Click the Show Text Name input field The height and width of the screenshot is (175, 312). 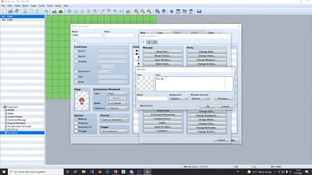(x=152, y=98)
